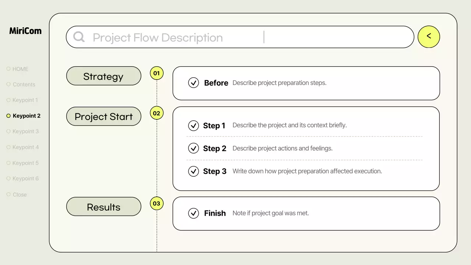Toggle the Step 3 checkmark

[x=194, y=171]
